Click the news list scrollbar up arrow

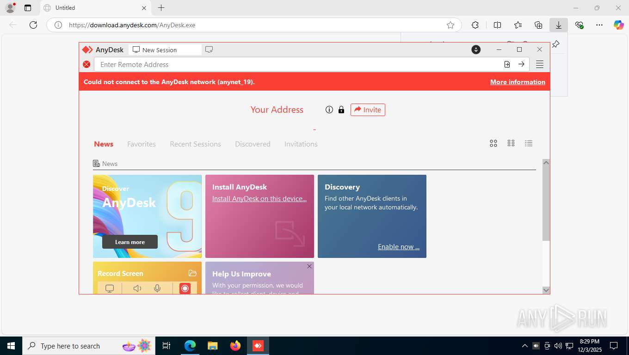[x=546, y=163]
